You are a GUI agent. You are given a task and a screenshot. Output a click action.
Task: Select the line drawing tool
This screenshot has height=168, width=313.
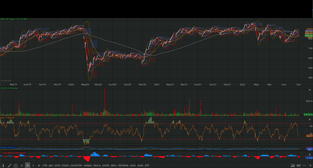tap(9, 166)
